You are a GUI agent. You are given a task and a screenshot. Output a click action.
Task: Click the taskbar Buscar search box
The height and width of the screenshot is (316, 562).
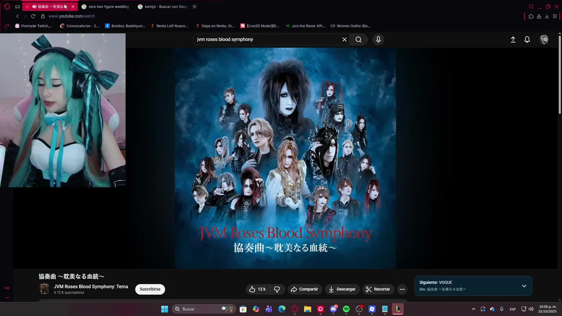coord(204,309)
